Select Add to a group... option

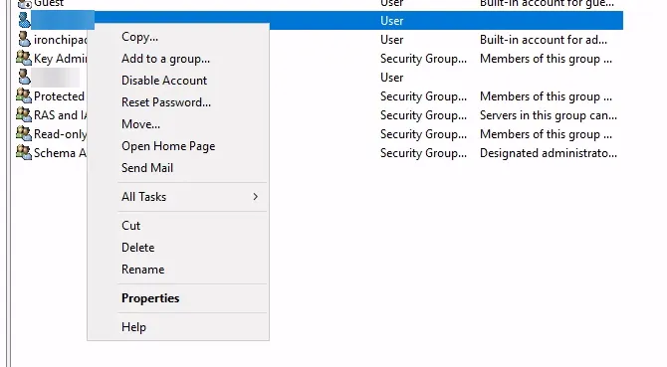coord(165,59)
